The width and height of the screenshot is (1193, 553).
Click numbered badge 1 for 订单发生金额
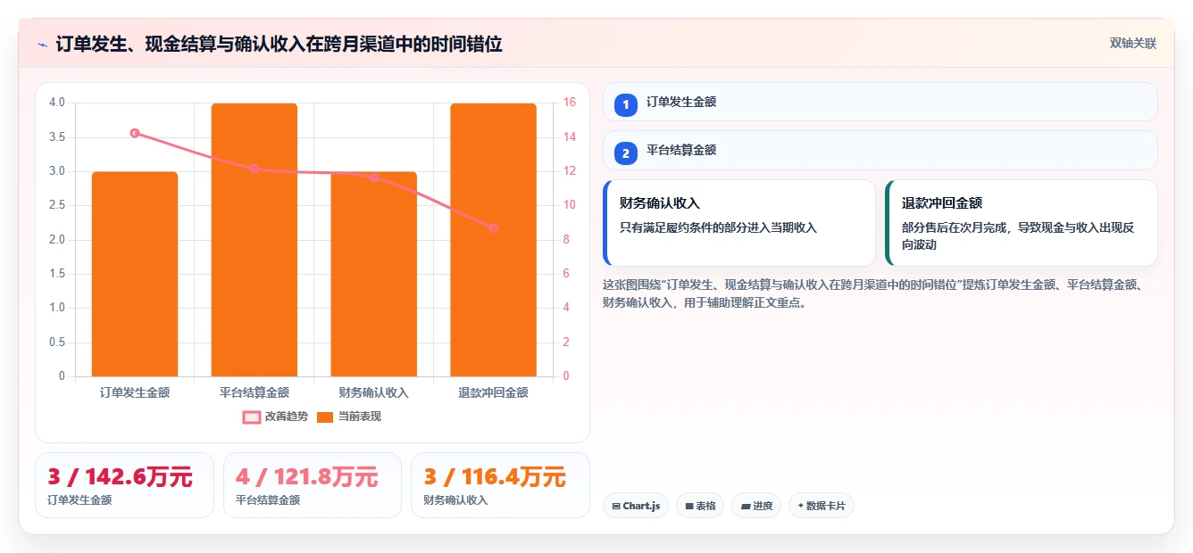[626, 104]
